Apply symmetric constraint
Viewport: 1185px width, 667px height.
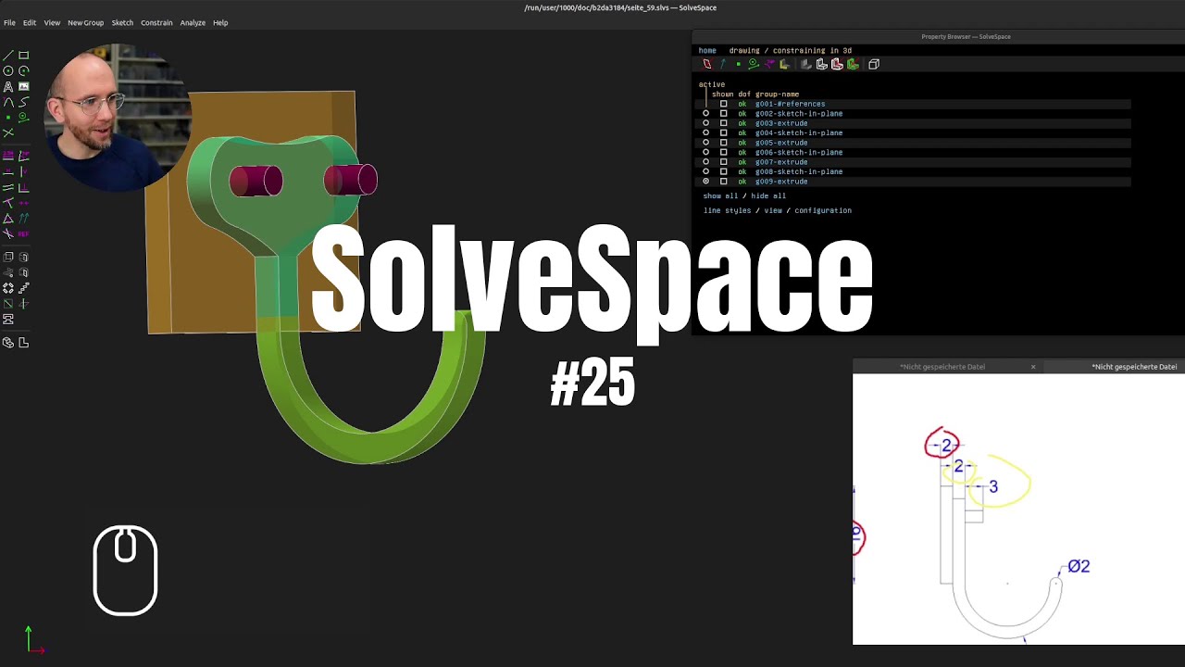[x=23, y=202]
